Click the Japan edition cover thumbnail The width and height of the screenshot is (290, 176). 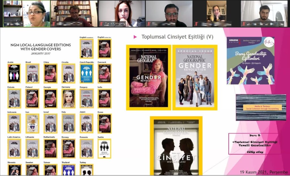coord(87,123)
